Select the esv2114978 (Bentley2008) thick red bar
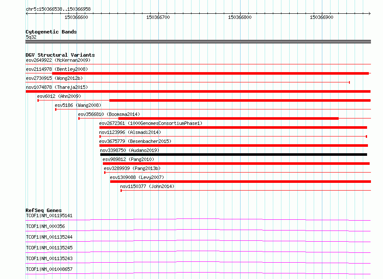 210,73
